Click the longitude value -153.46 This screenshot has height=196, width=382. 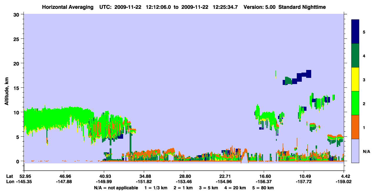[184, 182]
